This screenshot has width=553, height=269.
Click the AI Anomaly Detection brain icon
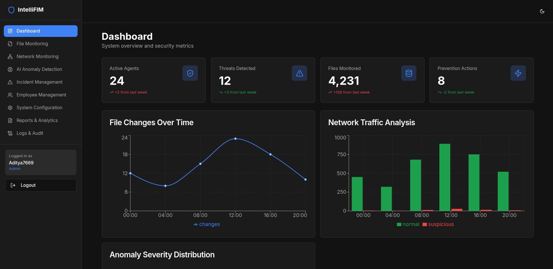[x=10, y=69]
